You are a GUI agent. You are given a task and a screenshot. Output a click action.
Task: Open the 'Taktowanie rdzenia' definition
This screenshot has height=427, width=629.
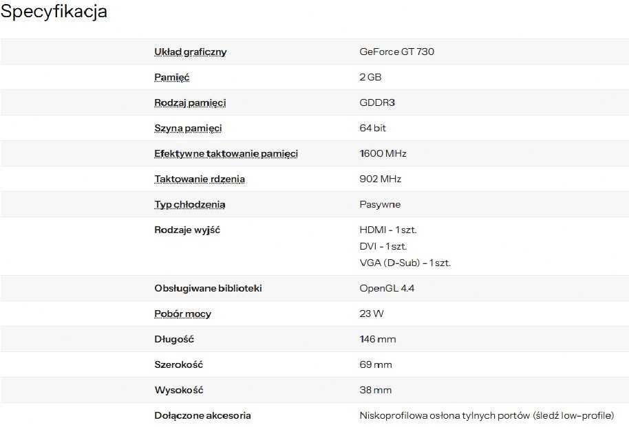(x=200, y=179)
